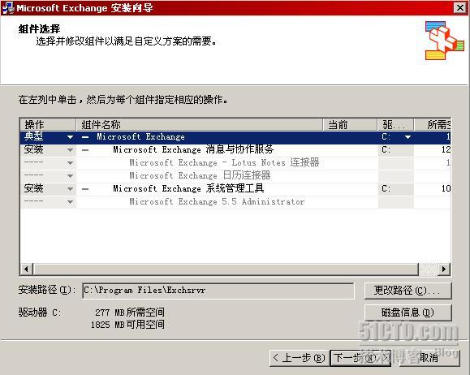Viewport: 470px width, 375px height.
Task: Click the 操作 column header
Action: coord(48,124)
